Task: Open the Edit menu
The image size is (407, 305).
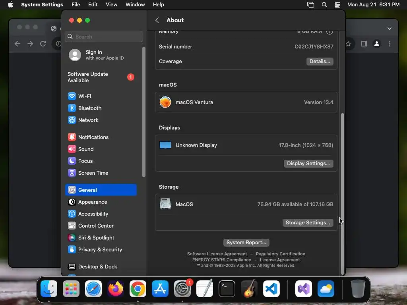Action: point(93,5)
